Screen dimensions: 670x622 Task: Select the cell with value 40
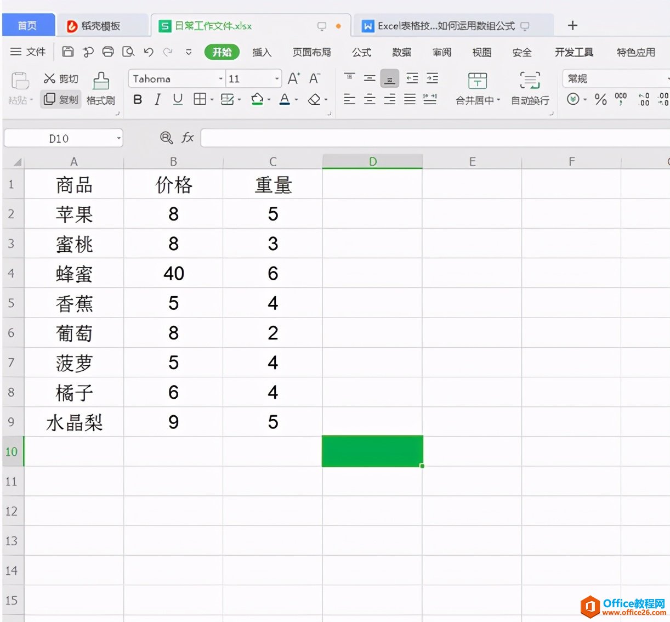click(174, 273)
